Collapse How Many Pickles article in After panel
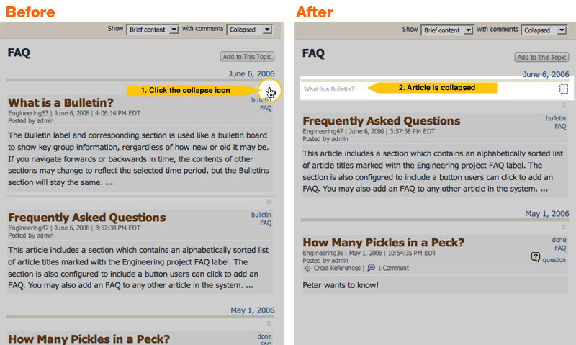The image size is (576, 345). pos(564,226)
